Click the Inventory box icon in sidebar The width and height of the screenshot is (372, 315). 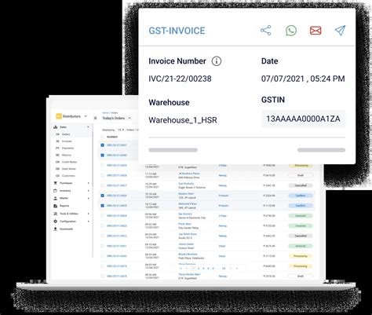click(x=56, y=191)
